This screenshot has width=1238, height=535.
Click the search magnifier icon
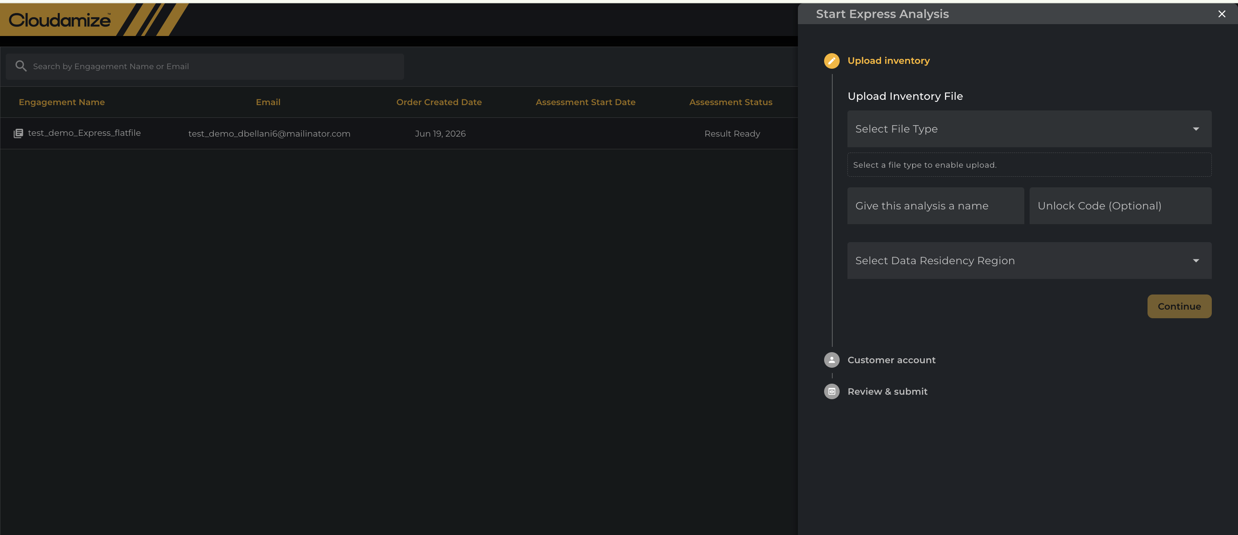pyautogui.click(x=20, y=66)
